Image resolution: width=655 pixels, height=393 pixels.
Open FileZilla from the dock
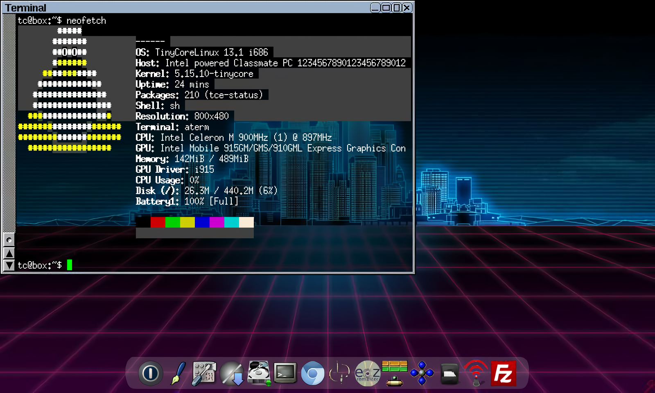click(504, 373)
